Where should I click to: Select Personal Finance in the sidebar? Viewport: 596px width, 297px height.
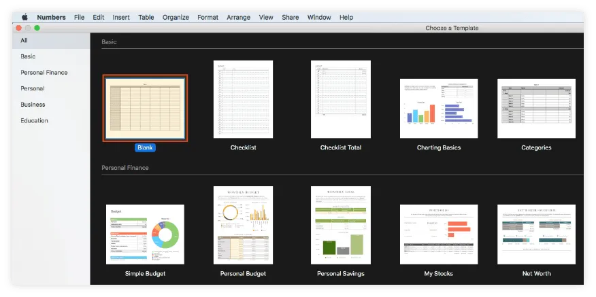click(44, 73)
